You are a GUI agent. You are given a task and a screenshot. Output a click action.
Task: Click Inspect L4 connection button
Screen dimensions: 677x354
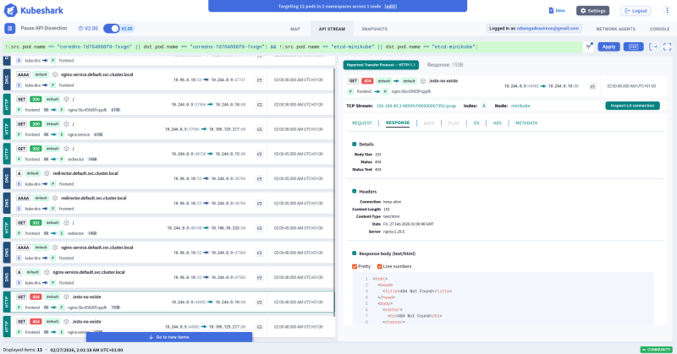(x=632, y=106)
